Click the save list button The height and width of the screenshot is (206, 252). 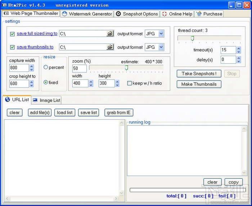tap(89, 113)
